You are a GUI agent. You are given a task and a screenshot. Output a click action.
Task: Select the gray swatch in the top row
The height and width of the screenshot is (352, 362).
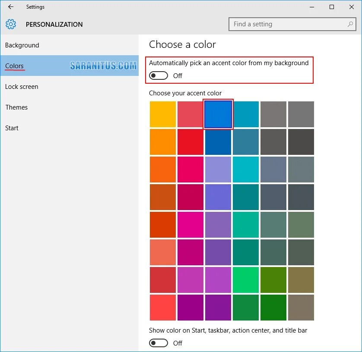(x=273, y=114)
